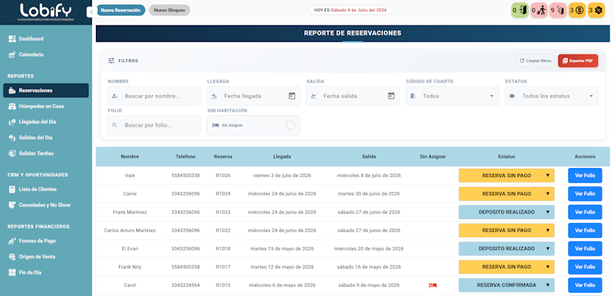Click the Nuevo Bloqueo button

(x=170, y=11)
